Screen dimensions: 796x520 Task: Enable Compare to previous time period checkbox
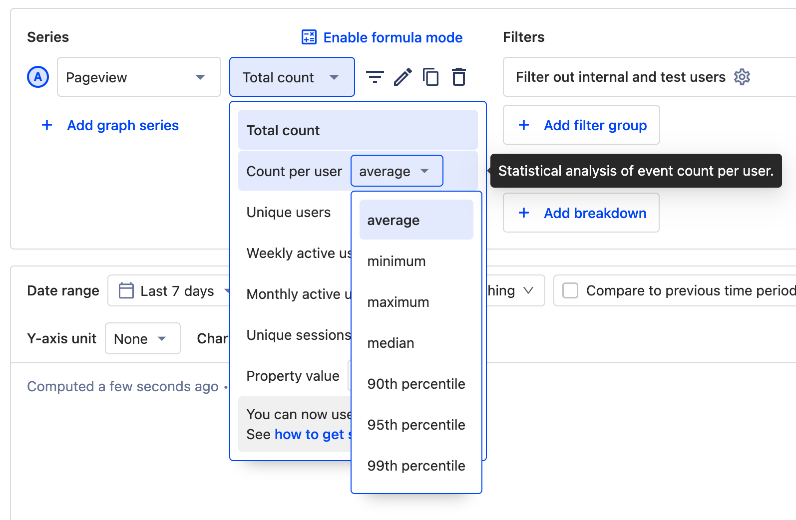coord(570,290)
